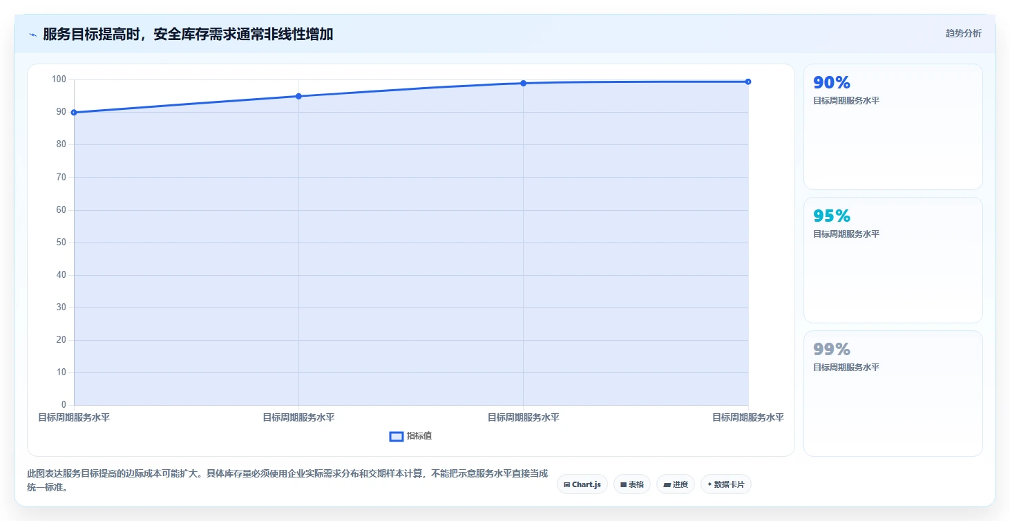1010x521 pixels.
Task: Select the 90% service level card
Action: point(893,126)
